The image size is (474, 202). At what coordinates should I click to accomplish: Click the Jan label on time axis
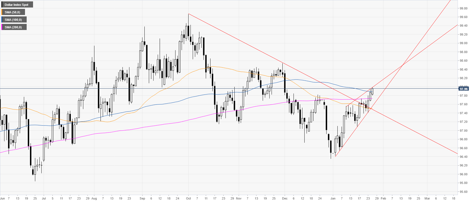(333, 198)
